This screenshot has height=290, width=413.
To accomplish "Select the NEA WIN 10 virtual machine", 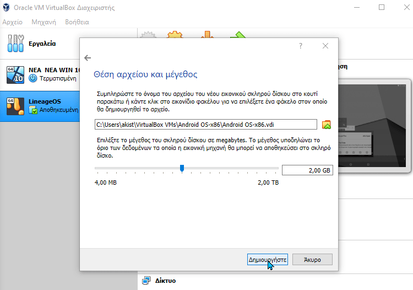I will [x=40, y=75].
